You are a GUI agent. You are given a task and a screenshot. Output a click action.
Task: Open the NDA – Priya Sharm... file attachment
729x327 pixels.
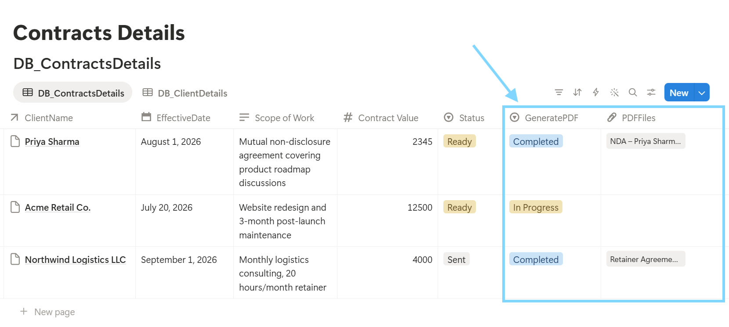tap(646, 141)
